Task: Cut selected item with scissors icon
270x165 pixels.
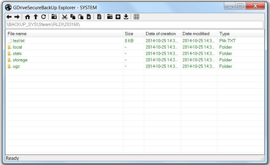Action: pyautogui.click(x=65, y=17)
